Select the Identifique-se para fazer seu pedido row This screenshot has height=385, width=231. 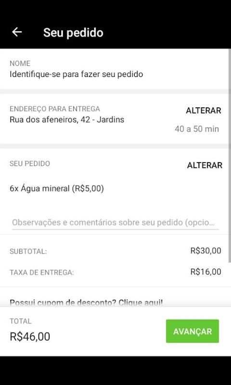(115, 69)
